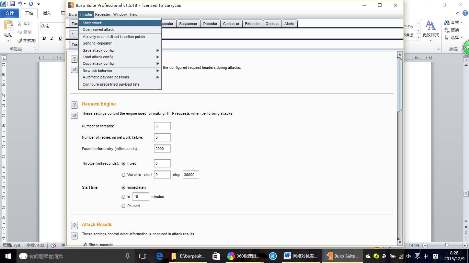469x263 pixels.
Task: Cut selection with 剪切 in Word
Action: (24, 23)
